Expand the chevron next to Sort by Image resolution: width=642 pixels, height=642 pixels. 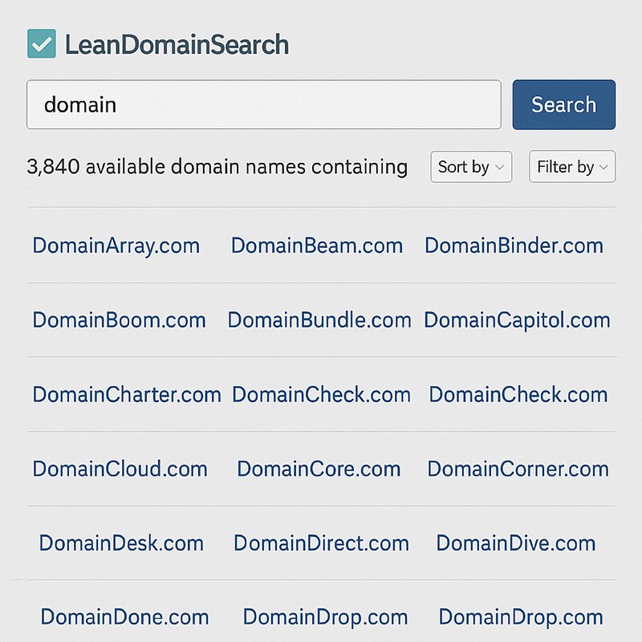pyautogui.click(x=502, y=168)
